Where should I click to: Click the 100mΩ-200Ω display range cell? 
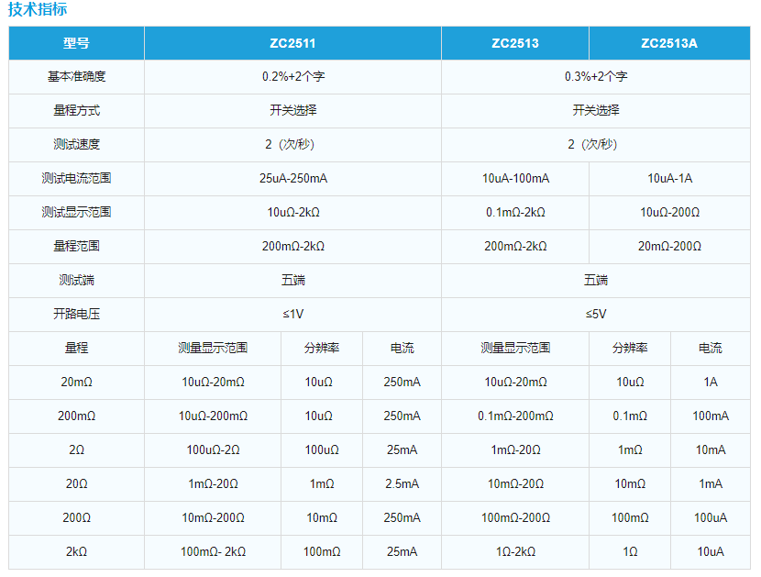tap(515, 518)
